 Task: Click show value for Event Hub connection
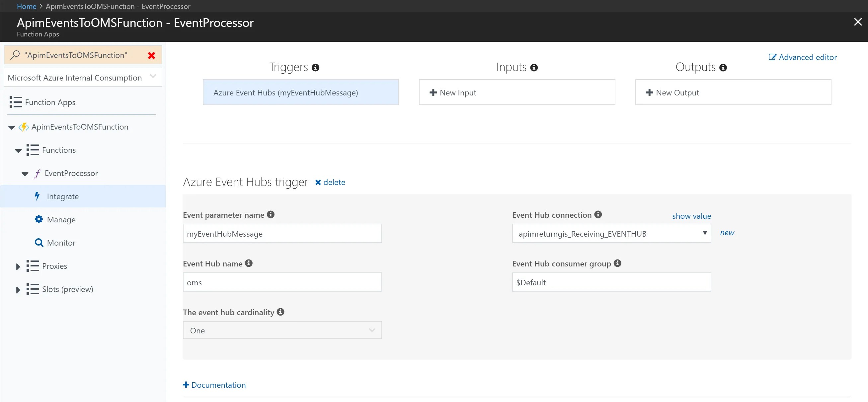(691, 216)
